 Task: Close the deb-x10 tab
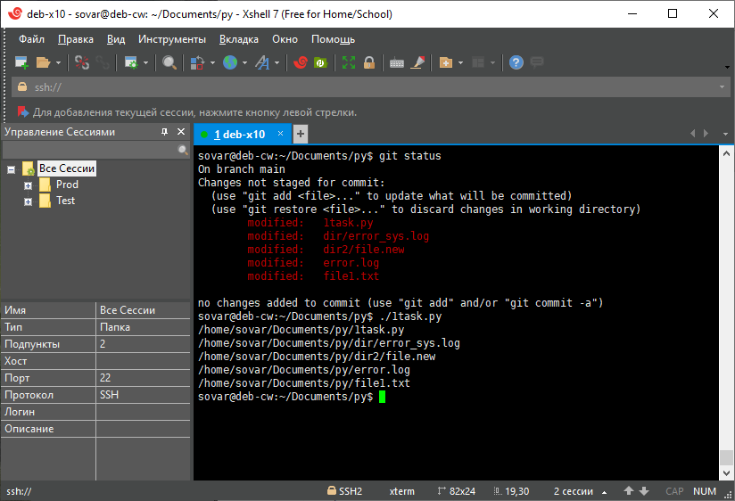click(x=280, y=134)
